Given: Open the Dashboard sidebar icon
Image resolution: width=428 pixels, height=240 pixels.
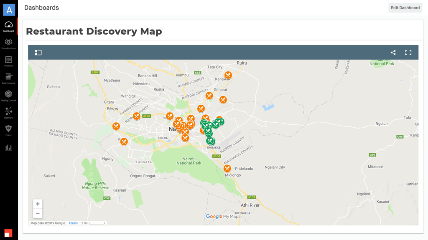Looking at the screenshot, I should click(x=8, y=26).
